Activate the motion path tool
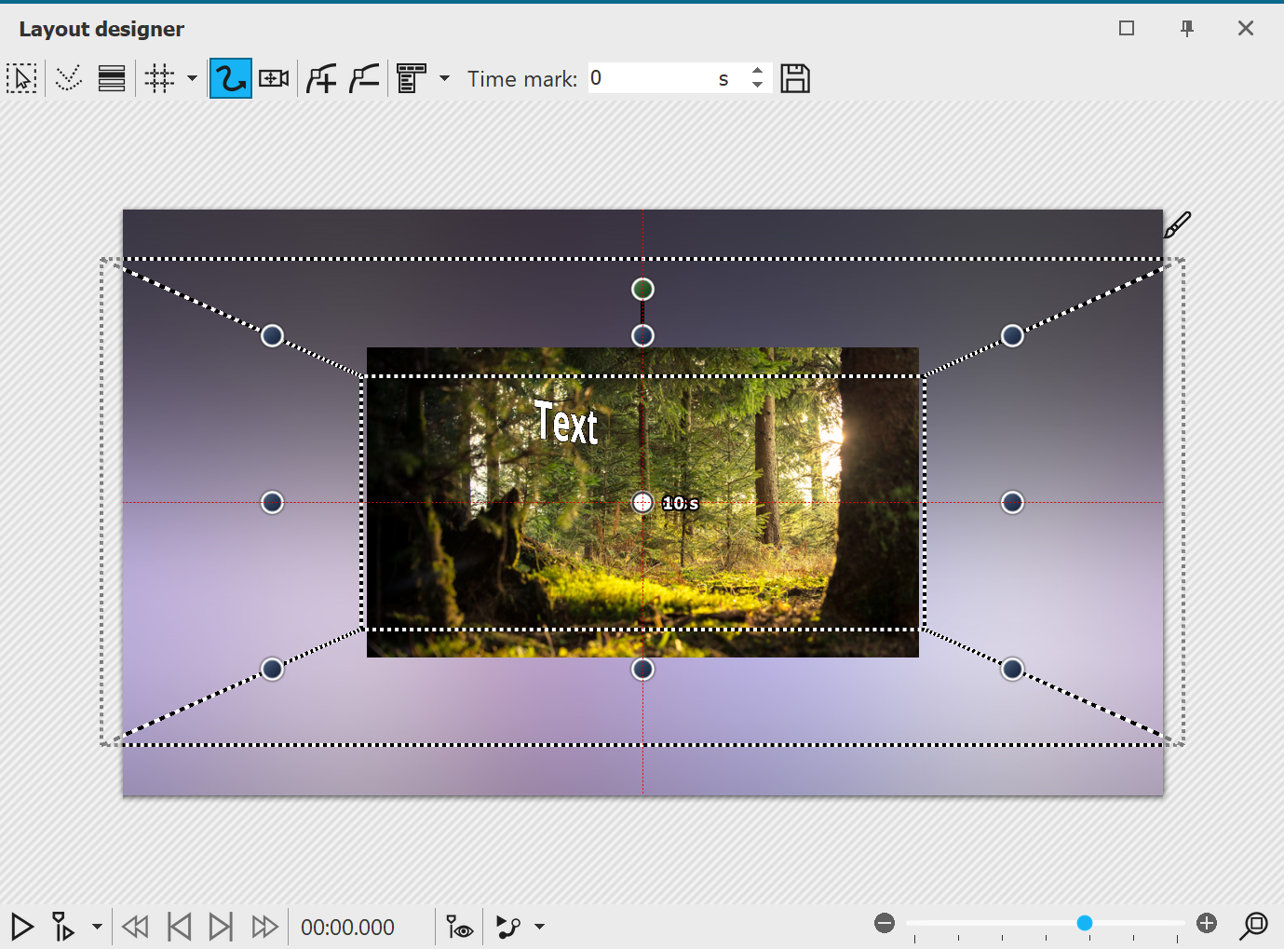 click(230, 78)
